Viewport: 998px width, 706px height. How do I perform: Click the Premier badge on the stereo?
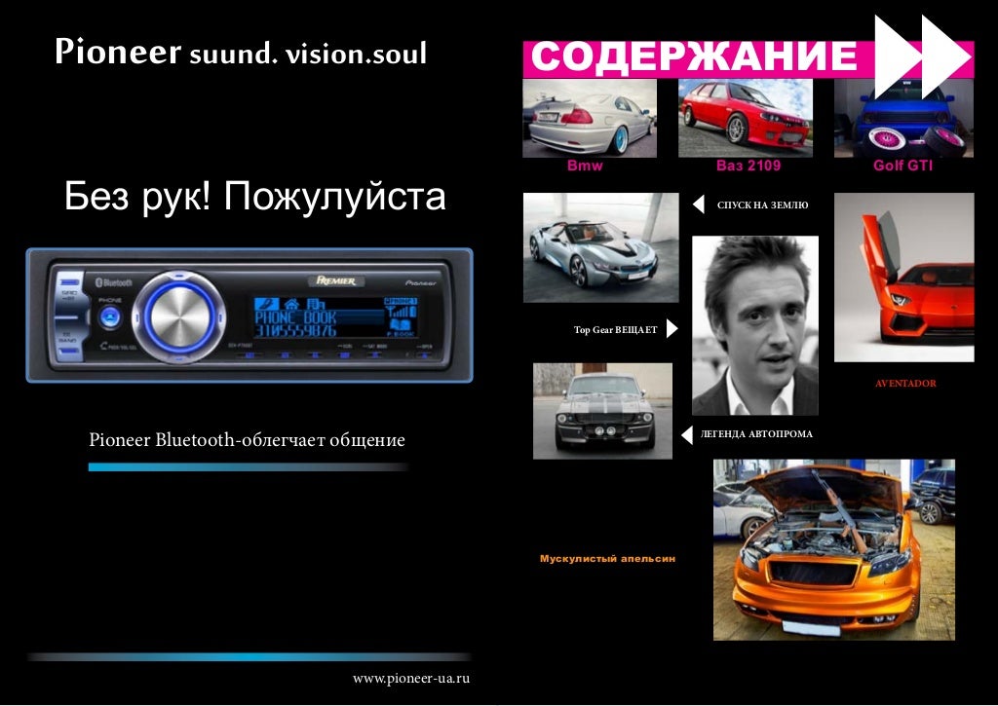coord(336,280)
